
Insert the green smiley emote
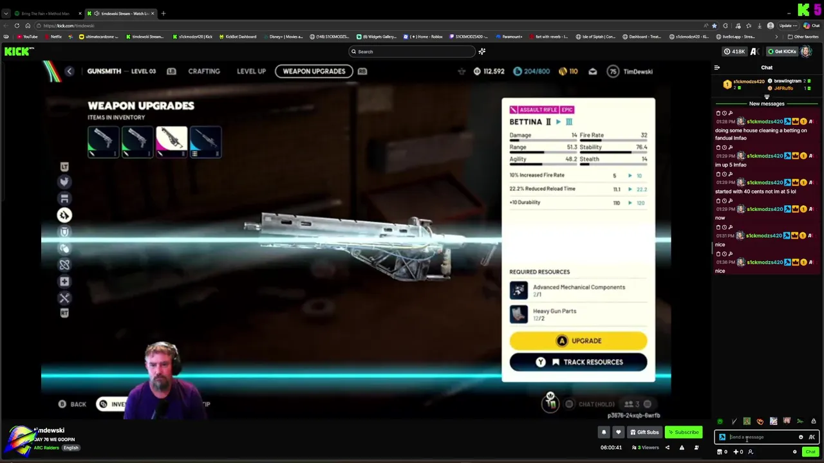(720, 421)
